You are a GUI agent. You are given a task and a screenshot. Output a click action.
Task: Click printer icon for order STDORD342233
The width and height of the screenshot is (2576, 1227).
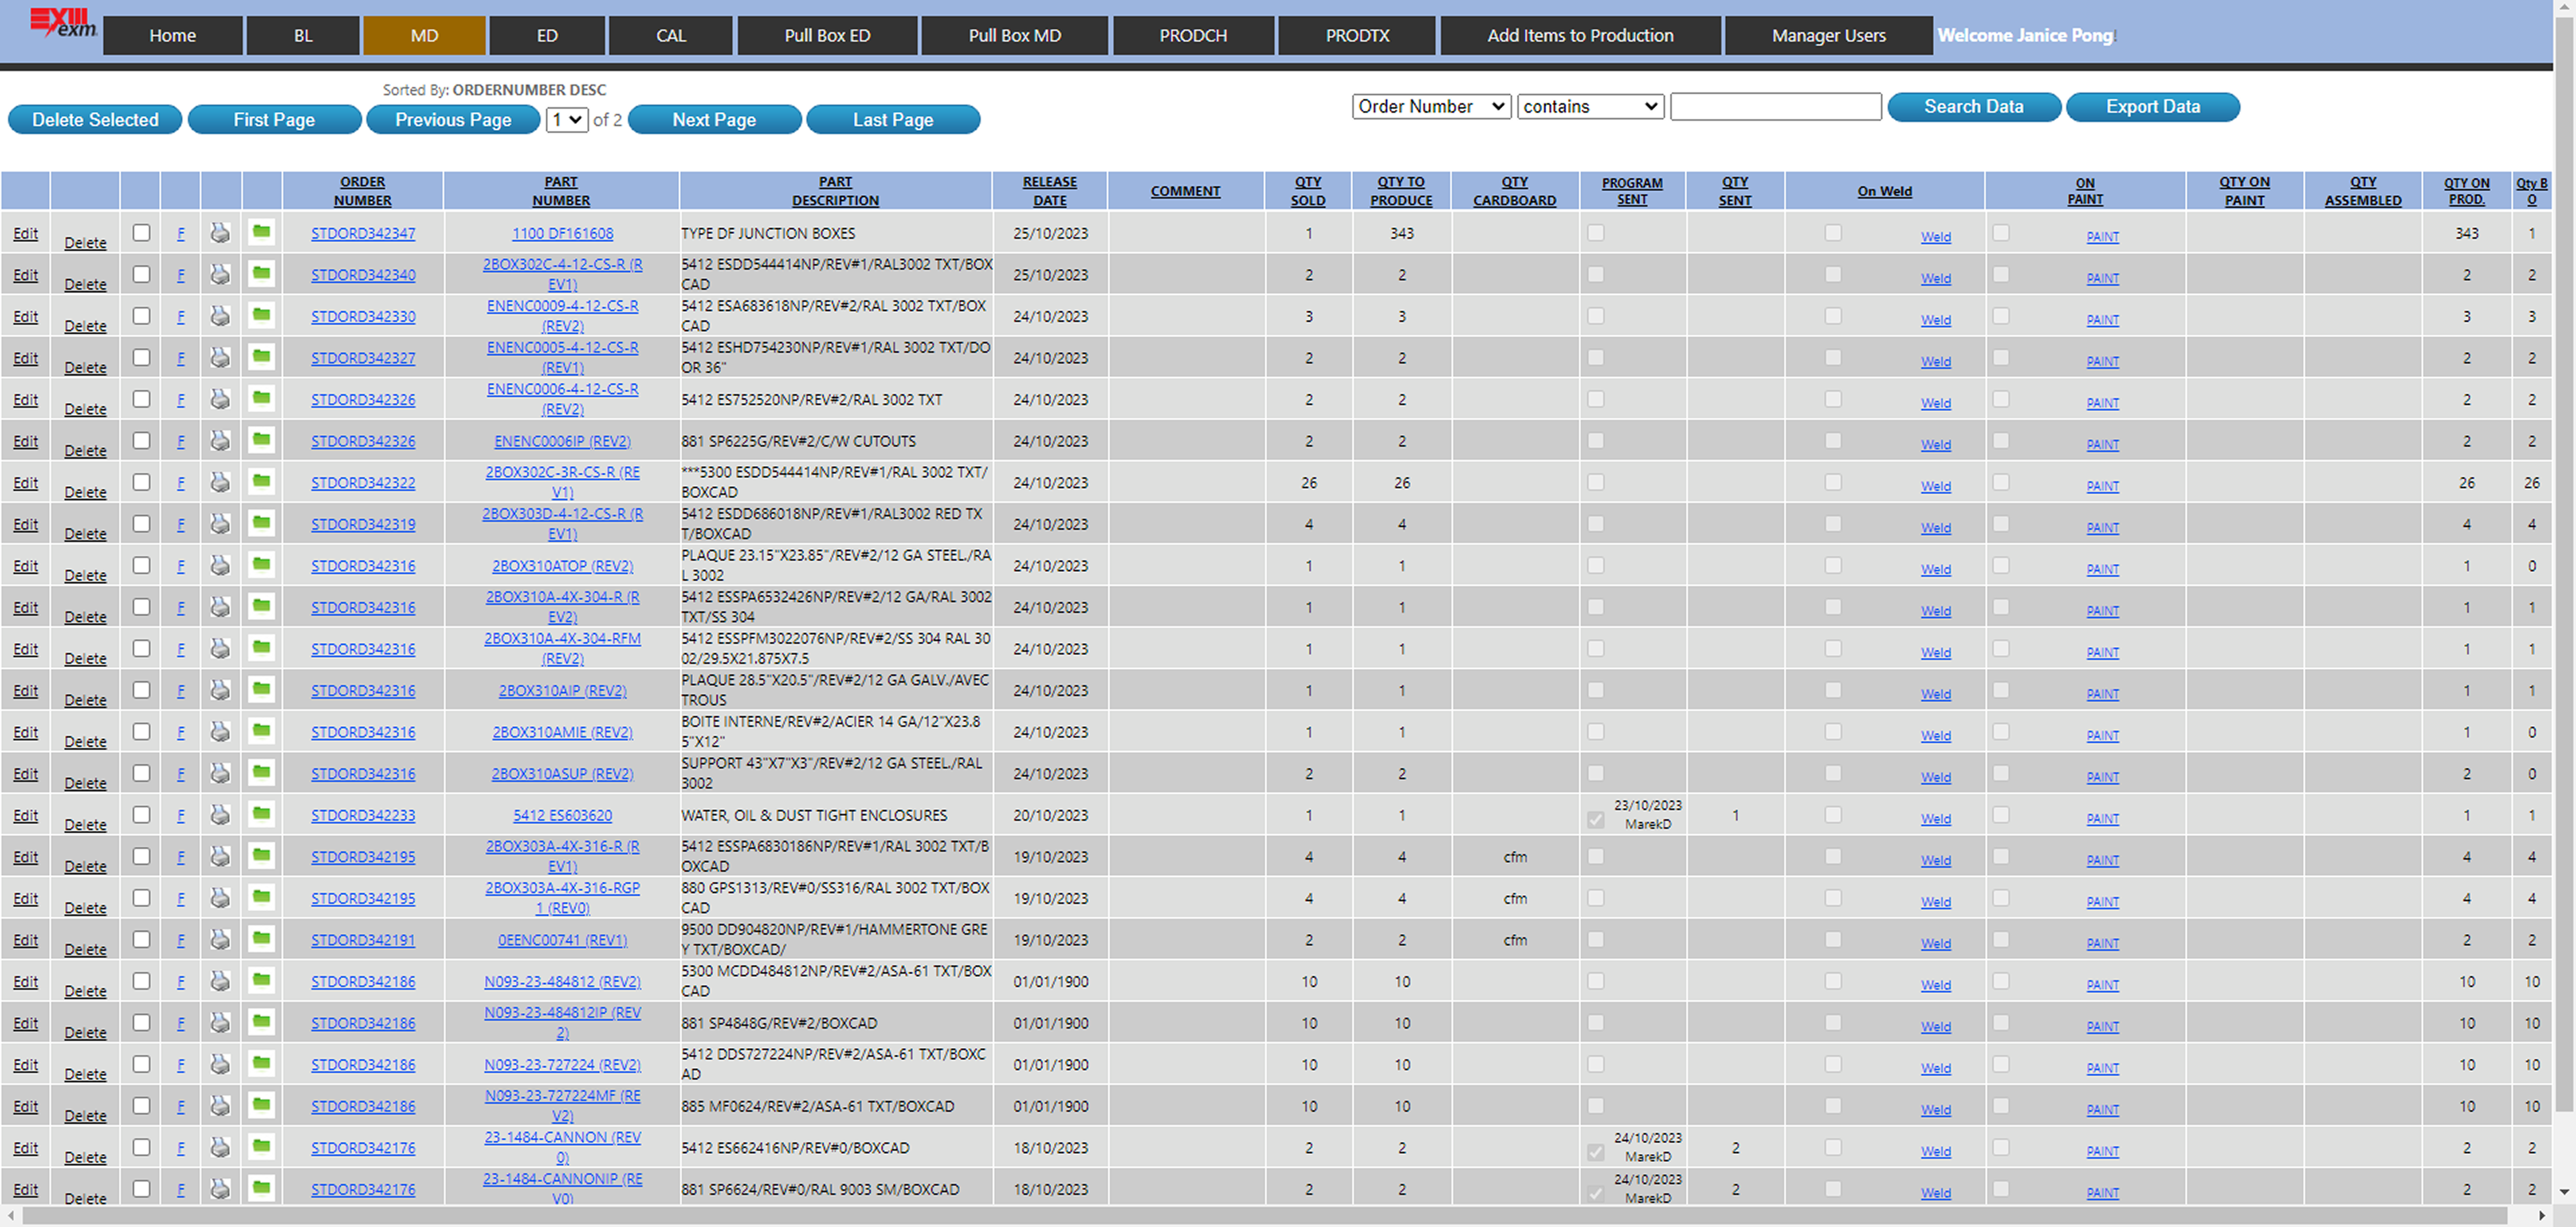point(220,815)
